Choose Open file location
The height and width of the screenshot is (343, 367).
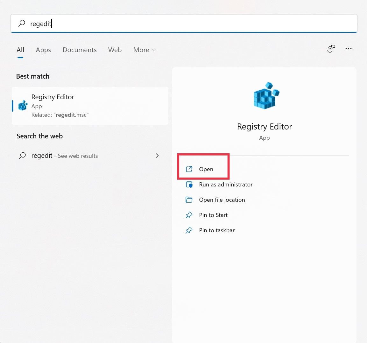click(222, 200)
